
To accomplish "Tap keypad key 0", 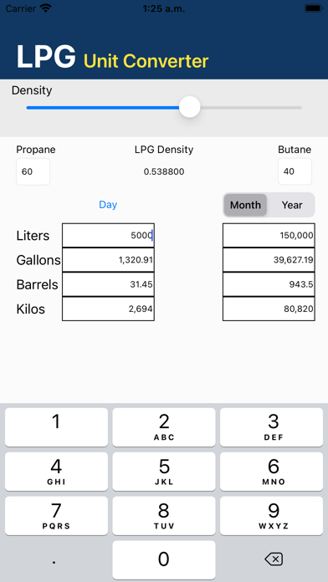I will pyautogui.click(x=164, y=559).
